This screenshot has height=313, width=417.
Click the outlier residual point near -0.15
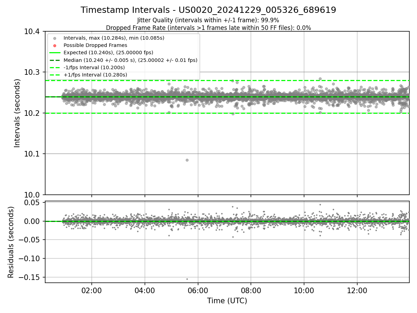[187, 279]
